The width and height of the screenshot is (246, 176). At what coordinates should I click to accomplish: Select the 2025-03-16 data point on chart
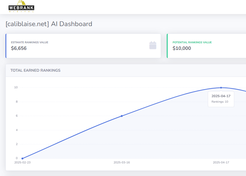pyautogui.click(x=122, y=116)
